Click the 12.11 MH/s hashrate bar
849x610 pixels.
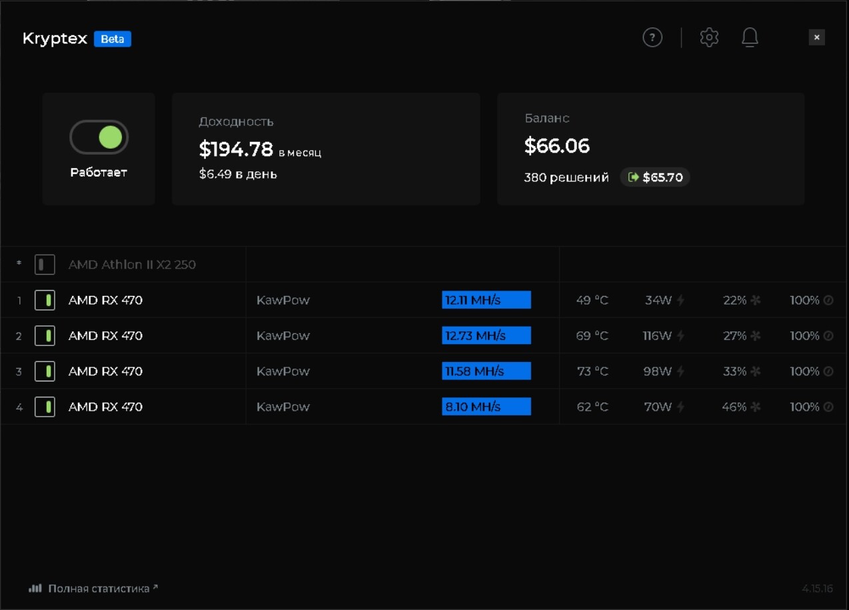pyautogui.click(x=486, y=300)
